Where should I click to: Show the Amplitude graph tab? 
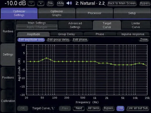tap(33, 34)
